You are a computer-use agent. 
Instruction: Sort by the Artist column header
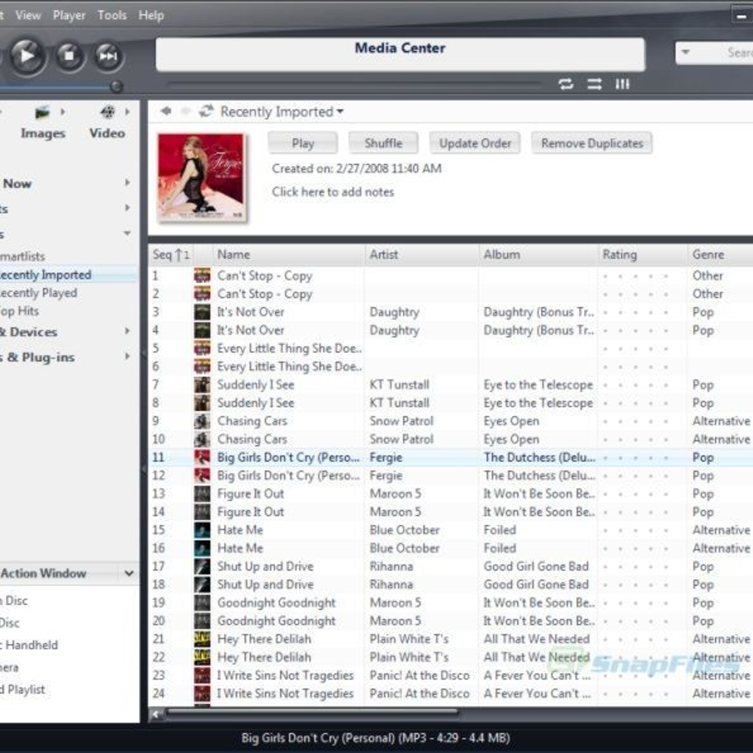point(422,255)
